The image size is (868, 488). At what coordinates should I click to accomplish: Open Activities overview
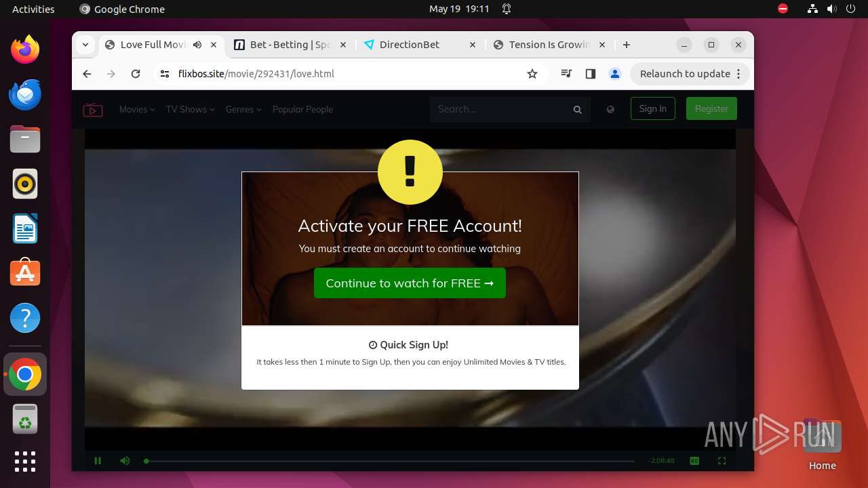pyautogui.click(x=33, y=9)
